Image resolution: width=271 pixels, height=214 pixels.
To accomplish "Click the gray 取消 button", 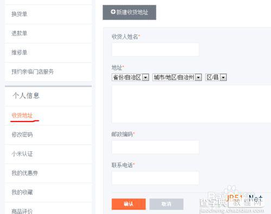I will pos(166,204).
